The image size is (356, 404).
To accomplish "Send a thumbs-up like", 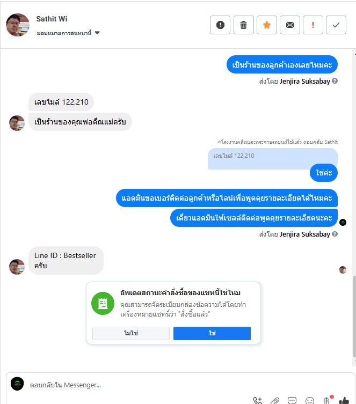I will click(x=344, y=400).
